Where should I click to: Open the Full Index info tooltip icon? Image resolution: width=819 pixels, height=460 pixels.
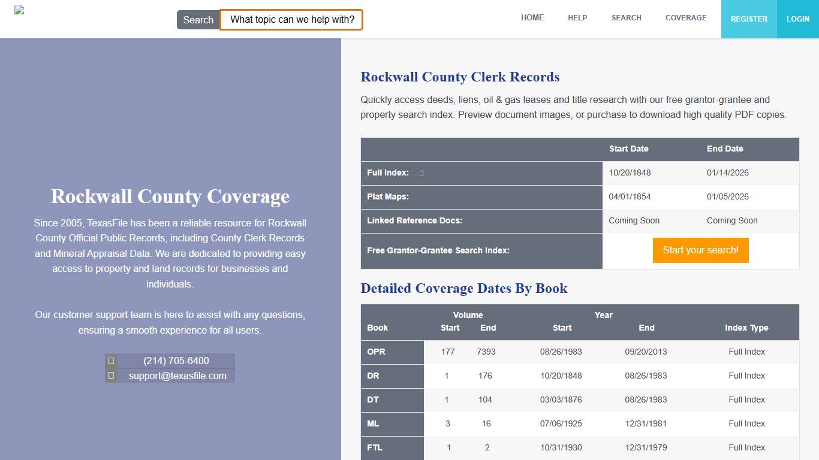(x=421, y=172)
